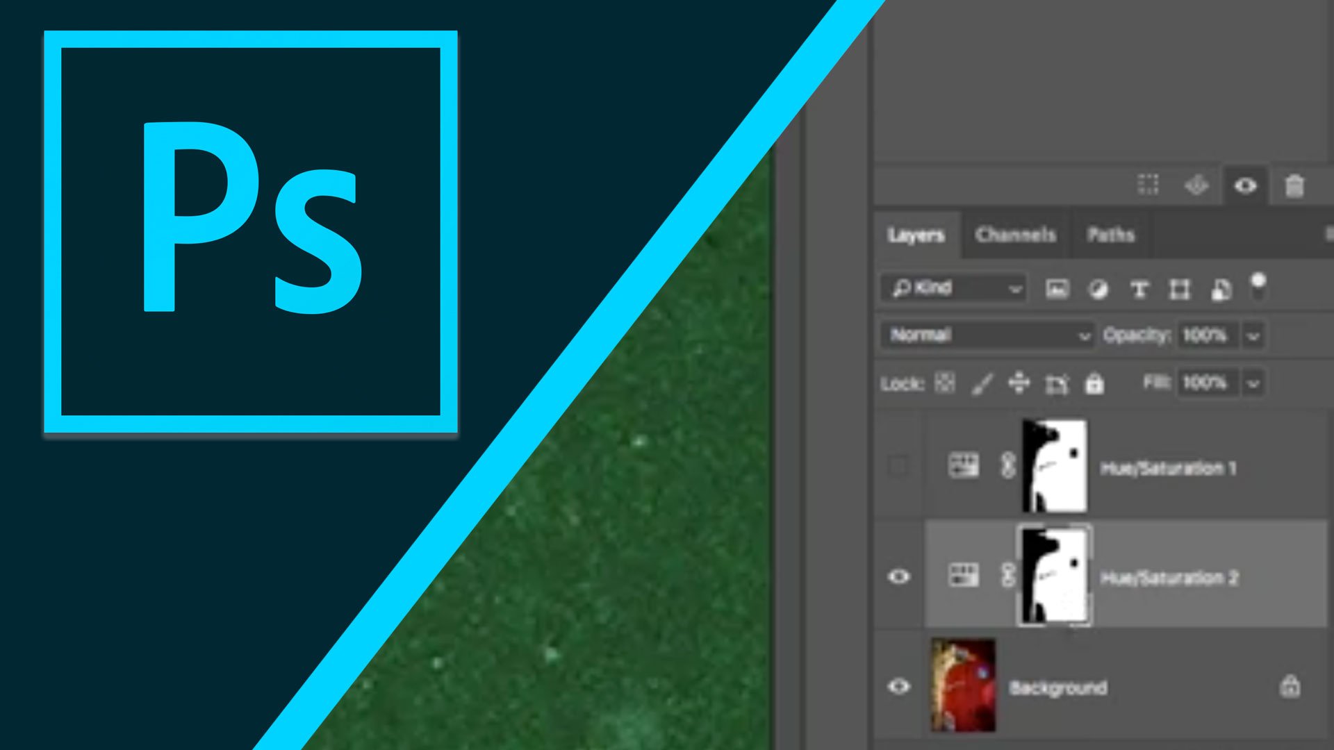Switch to the Paths tab
The height and width of the screenshot is (750, 1334).
pos(1110,235)
